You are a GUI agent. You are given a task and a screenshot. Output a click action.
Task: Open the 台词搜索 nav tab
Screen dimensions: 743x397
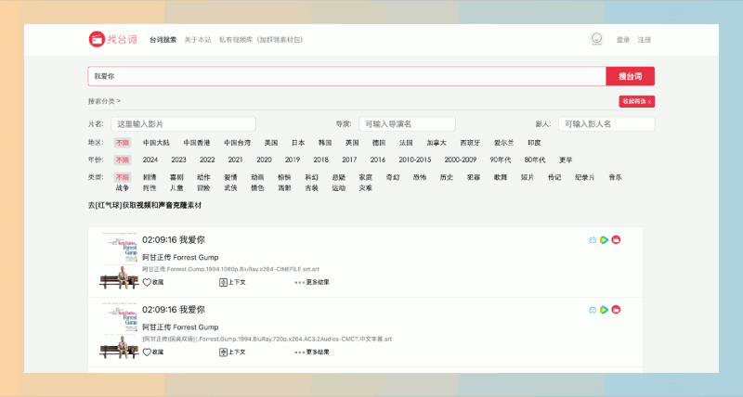[x=163, y=40]
